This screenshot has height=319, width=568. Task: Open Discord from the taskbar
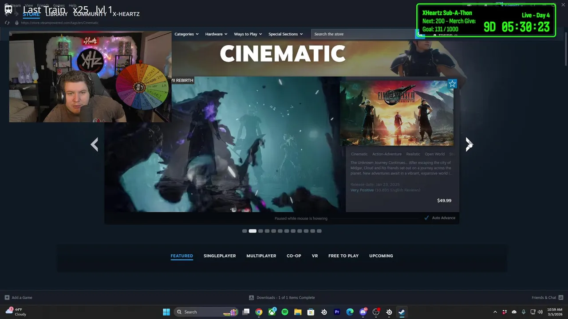[x=363, y=312]
